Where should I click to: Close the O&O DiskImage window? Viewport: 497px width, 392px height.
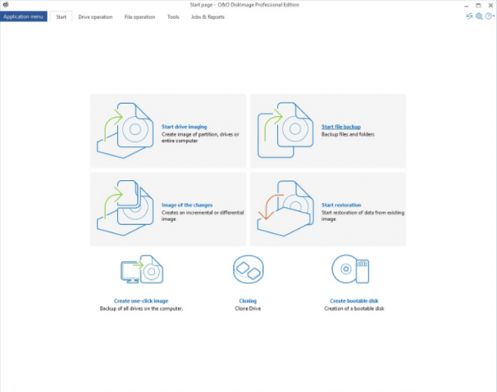pos(491,6)
